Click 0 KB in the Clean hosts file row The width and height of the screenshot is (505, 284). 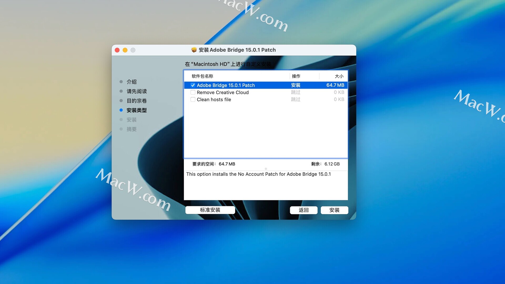click(x=339, y=99)
